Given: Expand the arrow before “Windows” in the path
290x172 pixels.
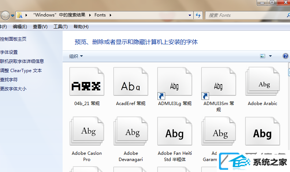Looking at the screenshot, I should point(26,15).
